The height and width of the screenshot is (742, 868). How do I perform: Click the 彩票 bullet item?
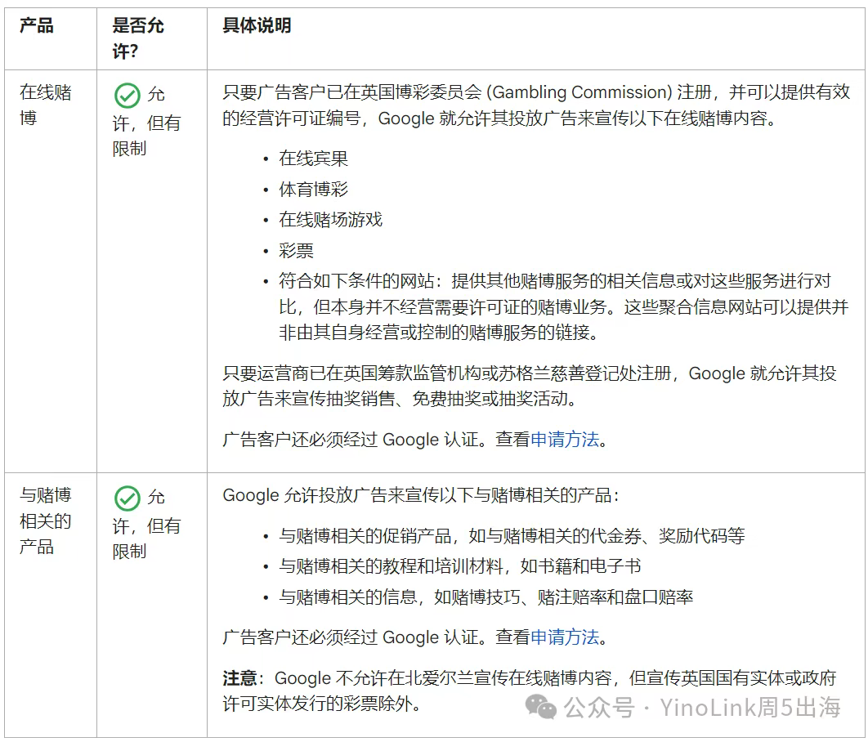(296, 251)
